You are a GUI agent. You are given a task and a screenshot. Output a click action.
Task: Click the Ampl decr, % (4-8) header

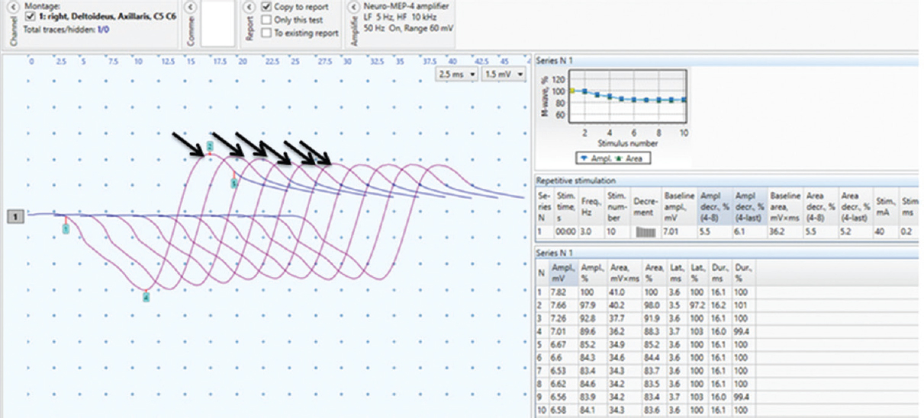point(715,205)
